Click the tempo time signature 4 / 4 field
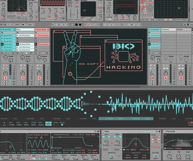Image resolution: width=193 pixels, height=161 pixels. coord(10,25)
